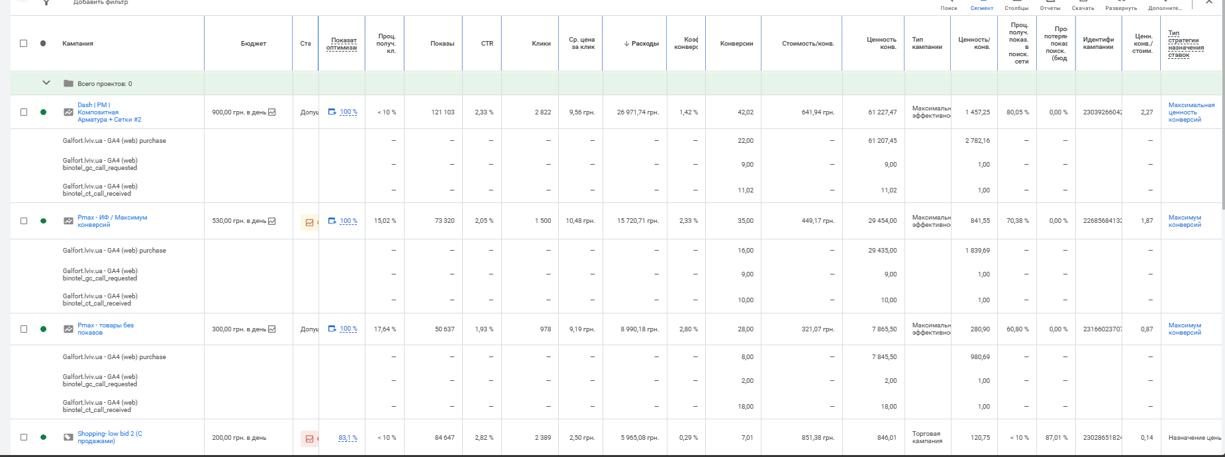This screenshot has width=1225, height=457.
Task: Sort by the Расходы column header
Action: click(x=641, y=44)
